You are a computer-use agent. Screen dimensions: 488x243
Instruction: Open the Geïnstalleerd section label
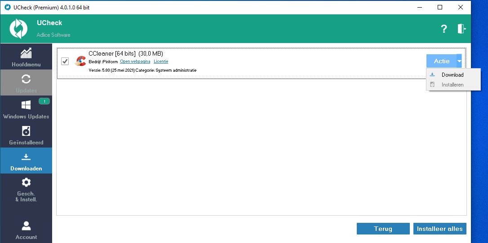click(x=26, y=143)
